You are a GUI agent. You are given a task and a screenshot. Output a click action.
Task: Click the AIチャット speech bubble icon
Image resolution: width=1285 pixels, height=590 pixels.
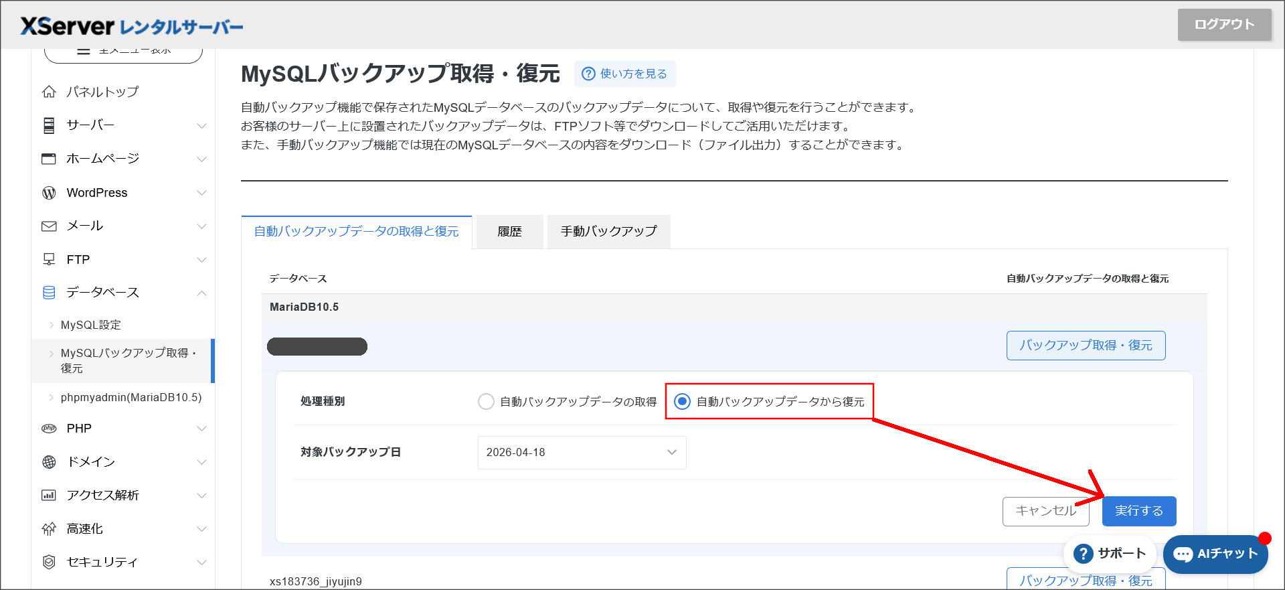coord(1183,555)
